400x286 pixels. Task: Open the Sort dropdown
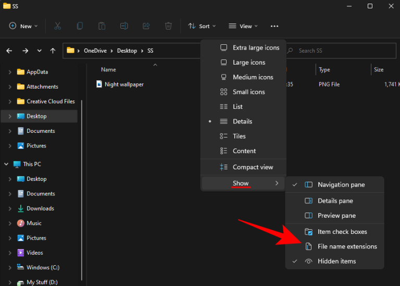click(202, 26)
